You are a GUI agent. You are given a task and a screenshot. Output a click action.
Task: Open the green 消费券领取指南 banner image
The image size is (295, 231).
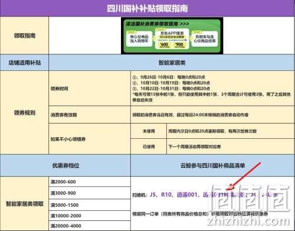tap(172, 35)
